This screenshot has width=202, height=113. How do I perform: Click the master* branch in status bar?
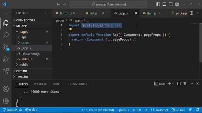[10, 110]
